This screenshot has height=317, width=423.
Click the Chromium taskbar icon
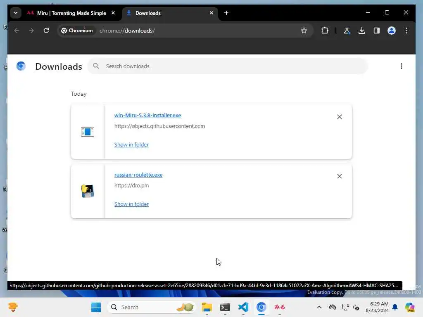(261, 307)
